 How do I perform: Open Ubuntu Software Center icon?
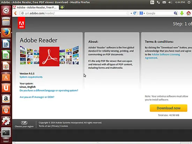click(6, 77)
